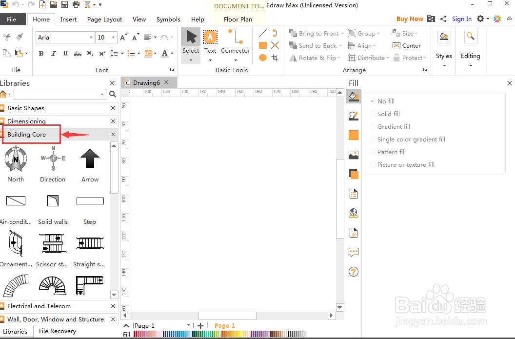Expand the Send to Back dropdown
Image resolution: width=515 pixels, height=339 pixels.
point(340,46)
